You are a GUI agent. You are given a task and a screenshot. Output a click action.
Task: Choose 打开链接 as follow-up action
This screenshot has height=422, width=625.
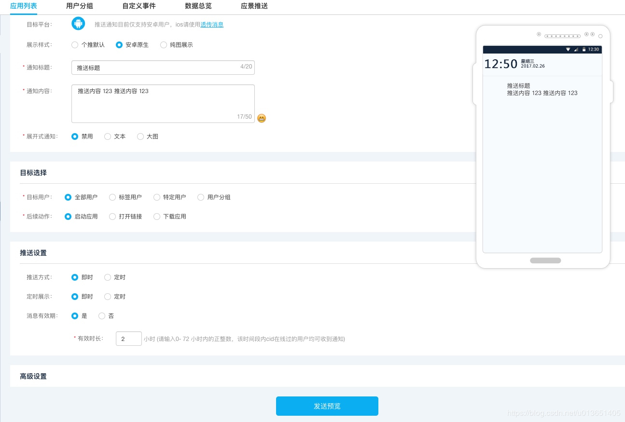112,217
